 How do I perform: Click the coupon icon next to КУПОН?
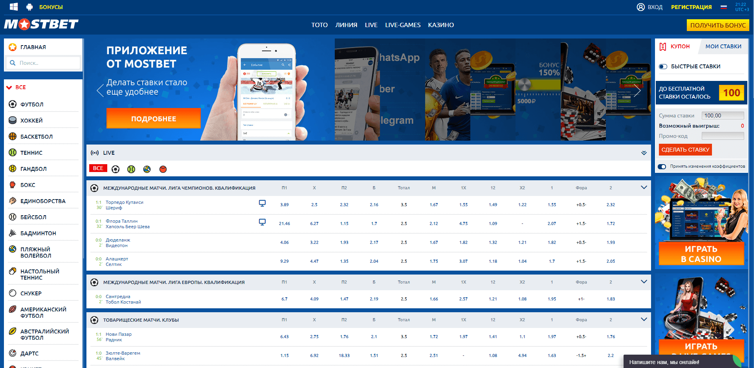coord(663,47)
